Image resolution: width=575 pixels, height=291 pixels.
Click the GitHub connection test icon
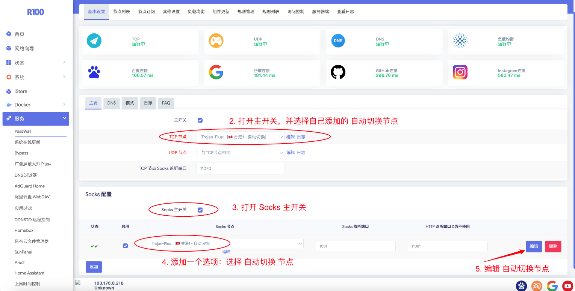coord(338,72)
